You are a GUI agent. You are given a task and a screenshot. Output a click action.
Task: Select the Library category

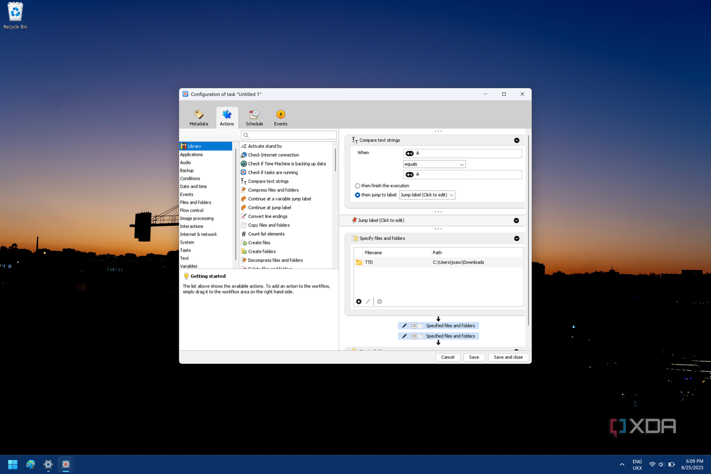(x=206, y=146)
